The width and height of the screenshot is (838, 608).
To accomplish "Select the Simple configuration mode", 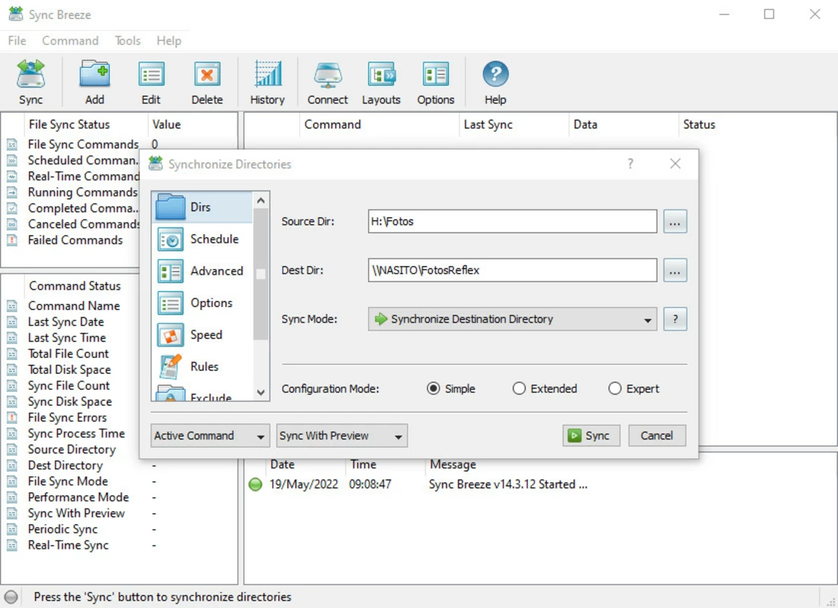I will (433, 388).
